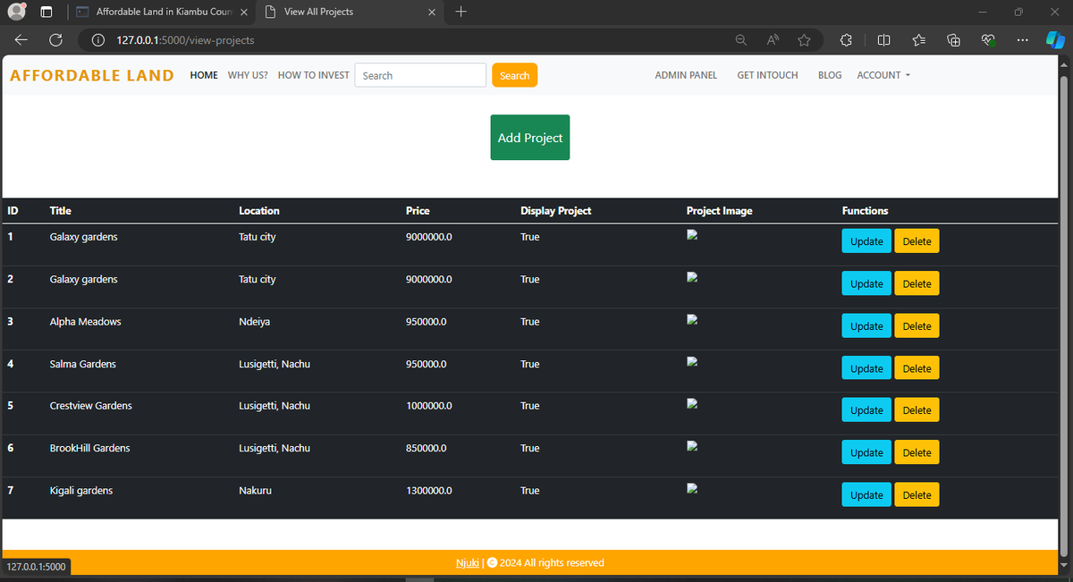Open the Copilot sidebar icon
Screen dimensions: 1073x582
click(x=1055, y=40)
